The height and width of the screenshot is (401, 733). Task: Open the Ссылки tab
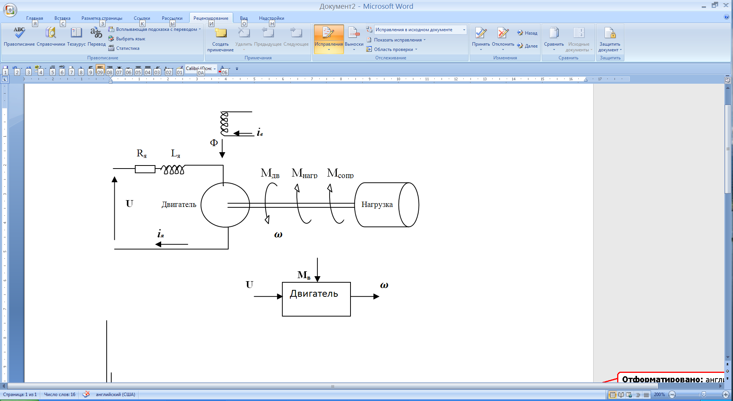[x=142, y=18]
